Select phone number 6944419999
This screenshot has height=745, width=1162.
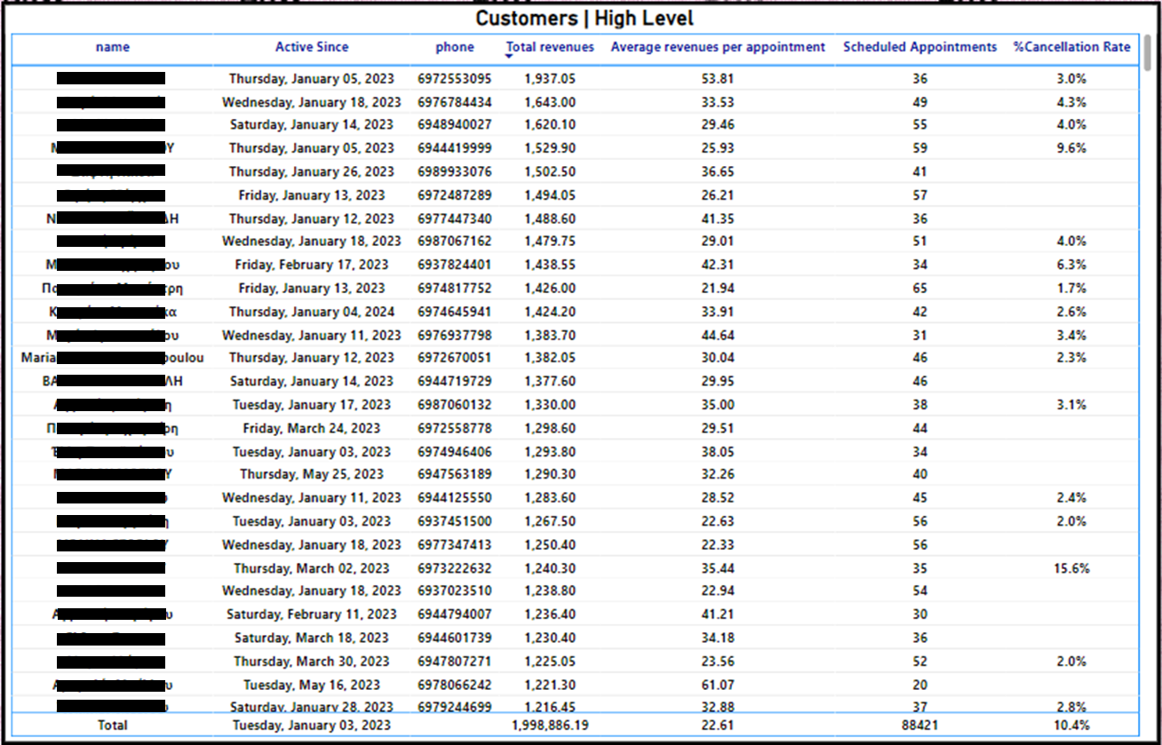(454, 148)
